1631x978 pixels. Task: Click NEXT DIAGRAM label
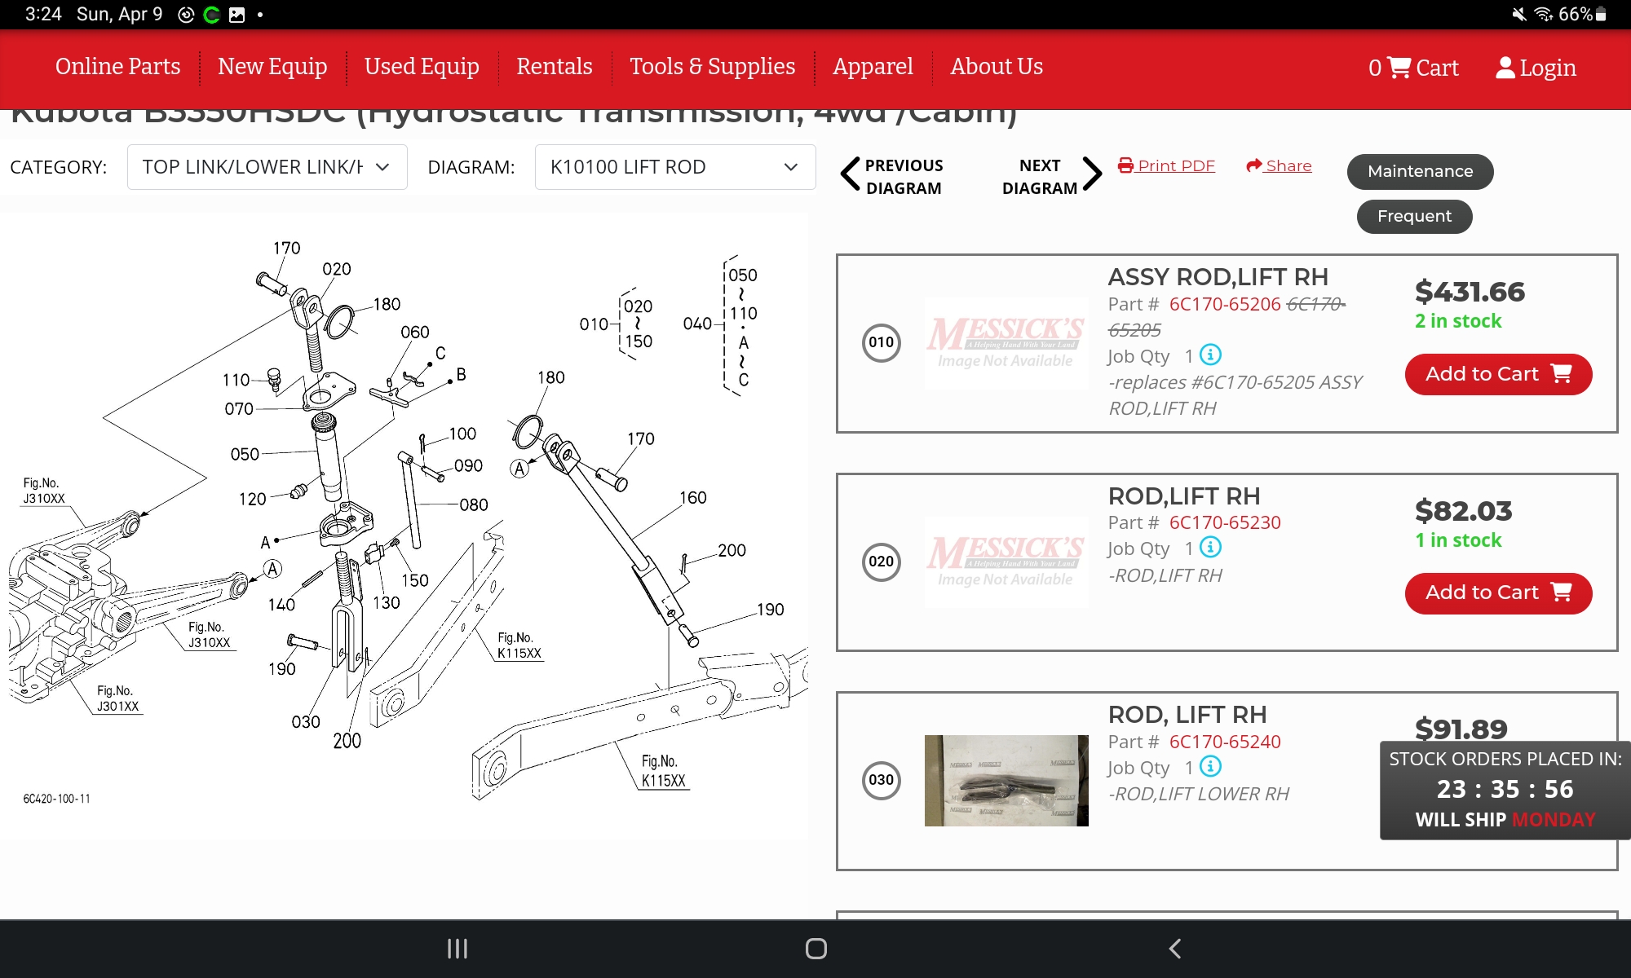1040,177
